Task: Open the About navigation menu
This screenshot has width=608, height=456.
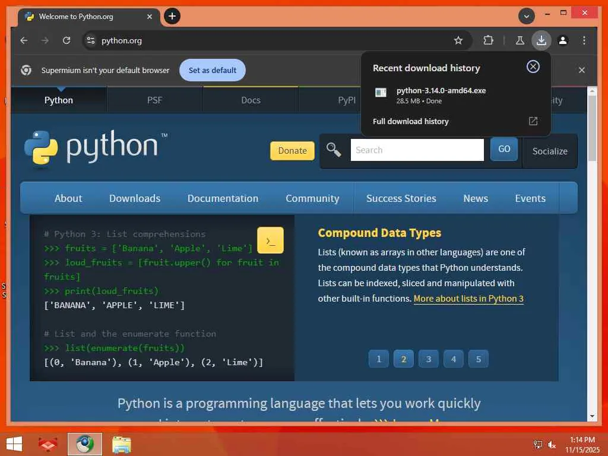Action: [68, 198]
